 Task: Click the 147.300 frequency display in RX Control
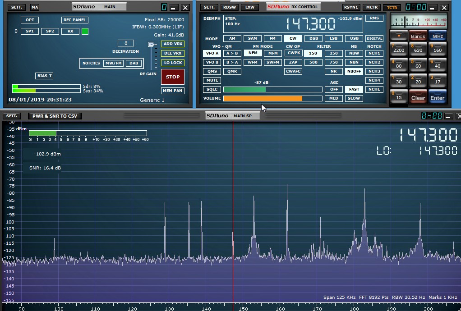tap(311, 24)
